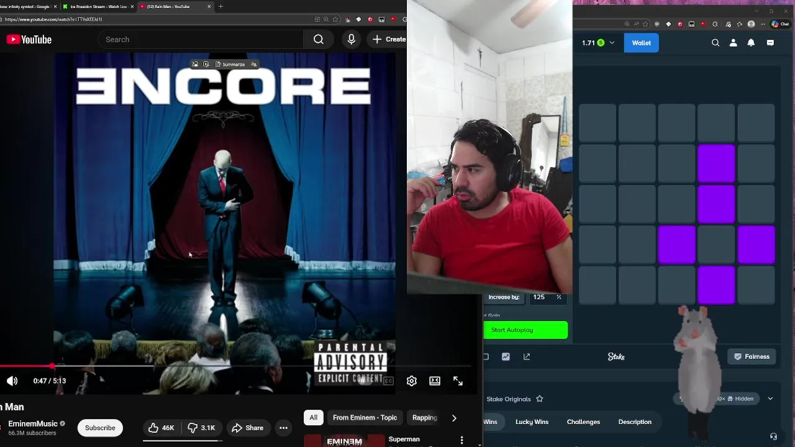Open Stake notifications bell icon
795x447 pixels.
[x=751, y=43]
